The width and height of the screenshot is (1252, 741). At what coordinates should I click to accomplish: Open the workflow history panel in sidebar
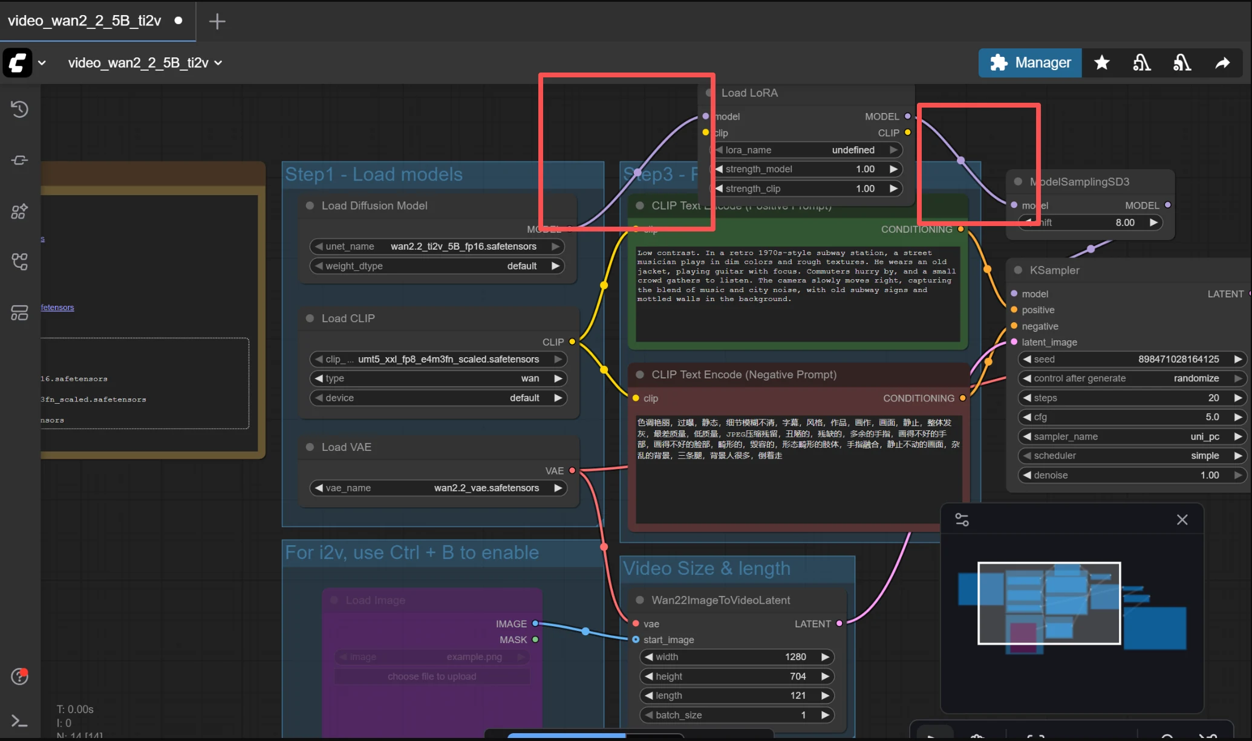(20, 109)
